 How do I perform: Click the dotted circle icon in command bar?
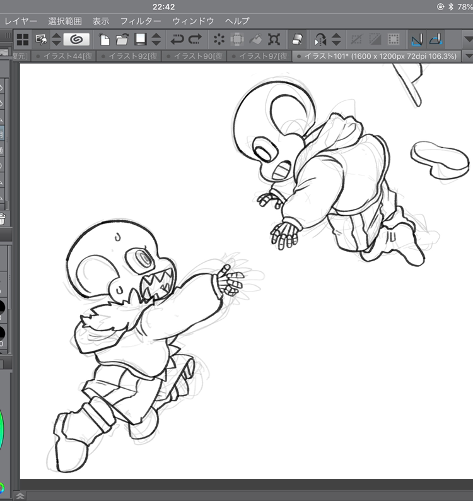tap(219, 40)
